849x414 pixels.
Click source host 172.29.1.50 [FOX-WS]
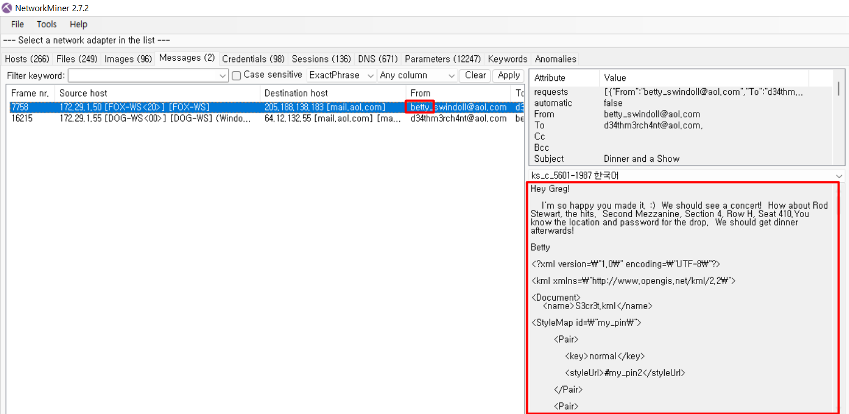tap(135, 107)
